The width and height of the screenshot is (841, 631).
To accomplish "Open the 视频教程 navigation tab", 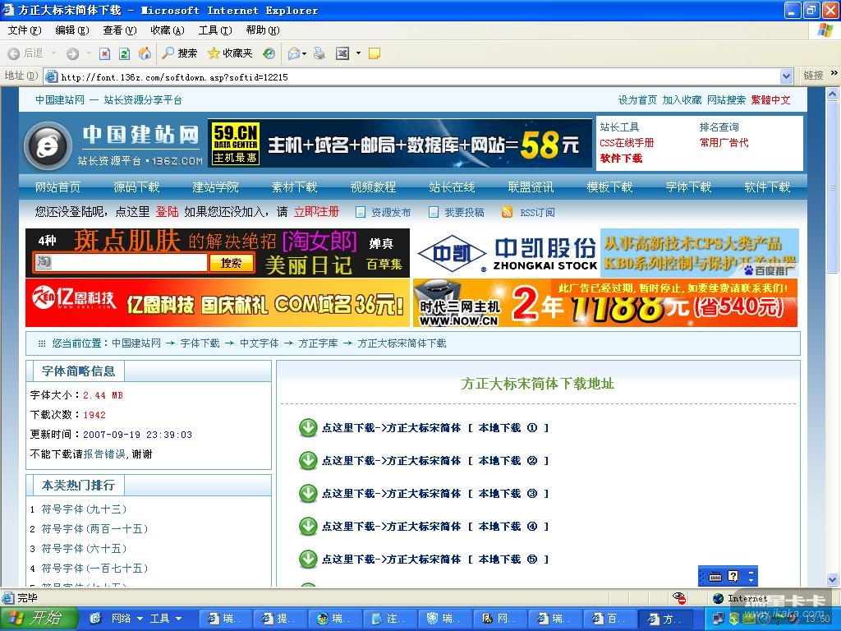I will coord(373,187).
